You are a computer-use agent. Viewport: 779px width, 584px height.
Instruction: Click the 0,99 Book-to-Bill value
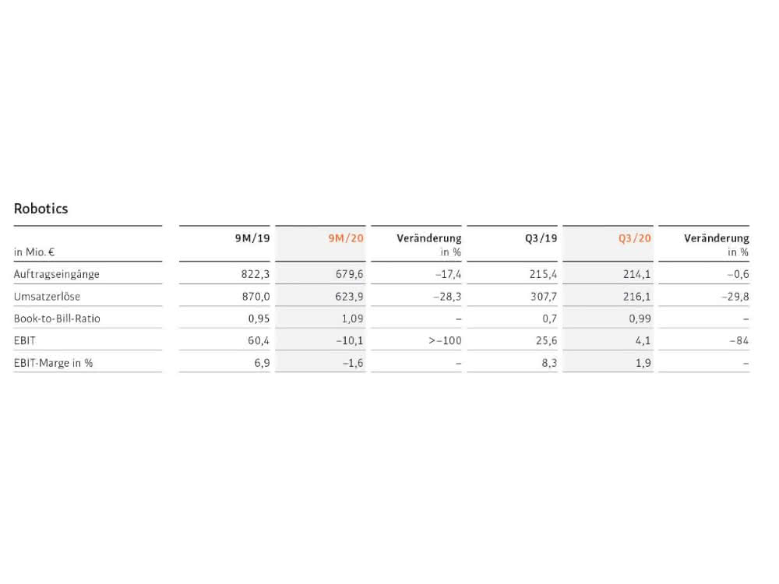point(640,318)
